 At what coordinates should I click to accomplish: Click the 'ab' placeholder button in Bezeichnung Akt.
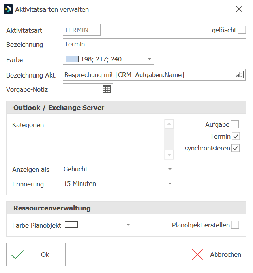pyautogui.click(x=240, y=75)
